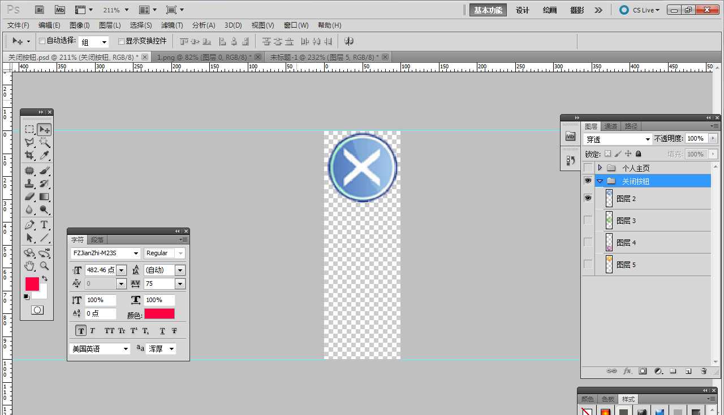
Task: Select the History Brush tool
Action: point(44,184)
